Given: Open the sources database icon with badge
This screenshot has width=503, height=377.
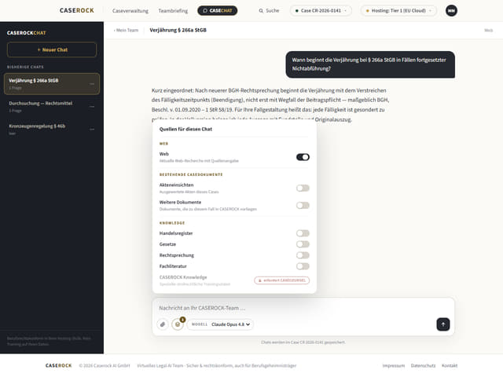Looking at the screenshot, I should click(178, 324).
